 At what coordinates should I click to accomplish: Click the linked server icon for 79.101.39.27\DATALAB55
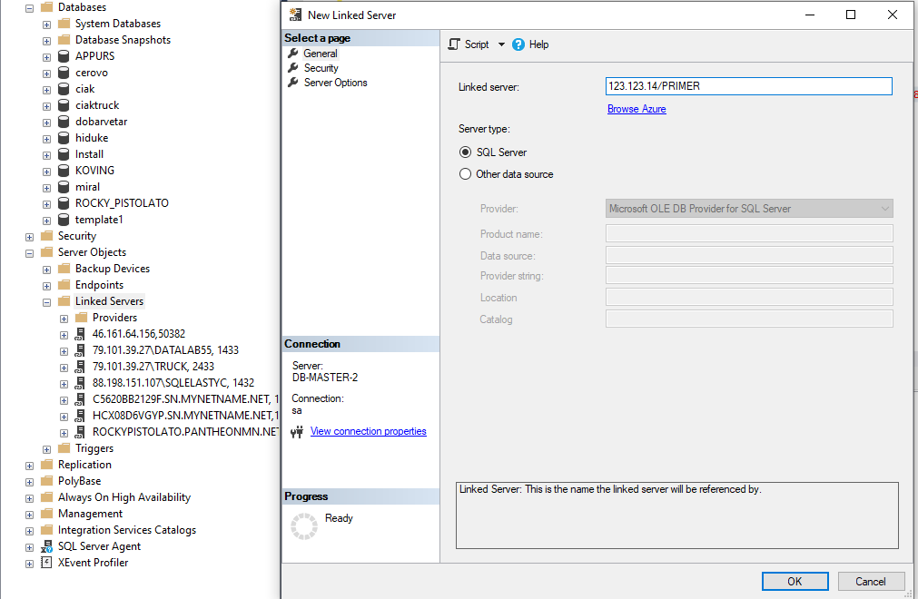[x=80, y=351]
